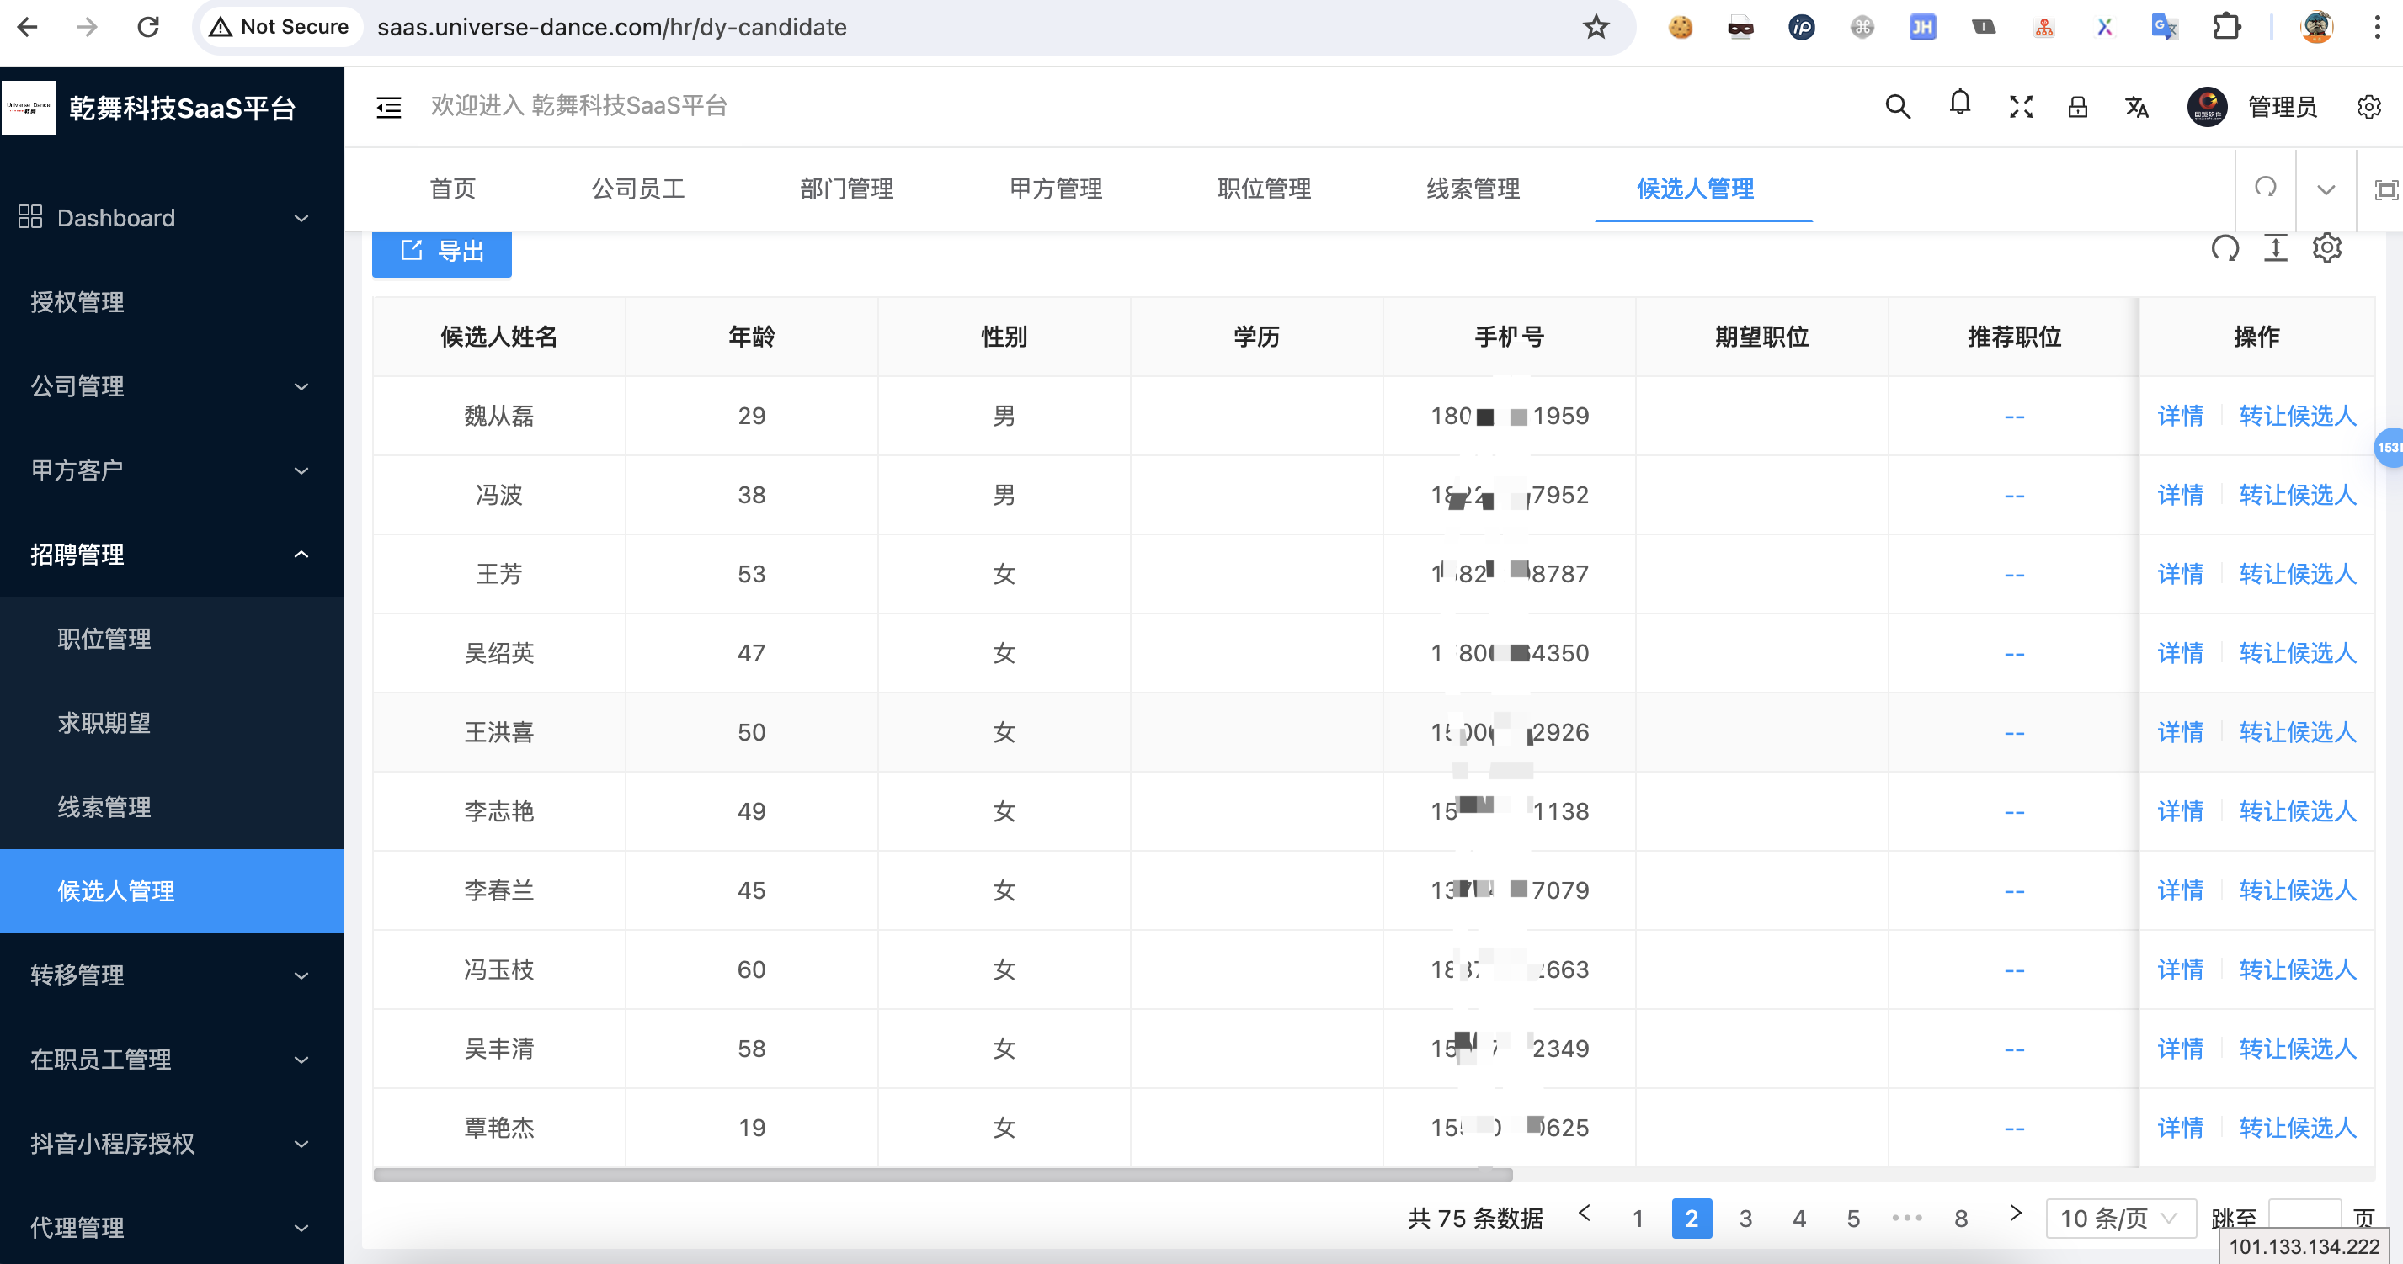This screenshot has height=1264, width=2403.
Task: Switch to the 部门管理 tab
Action: tap(847, 189)
